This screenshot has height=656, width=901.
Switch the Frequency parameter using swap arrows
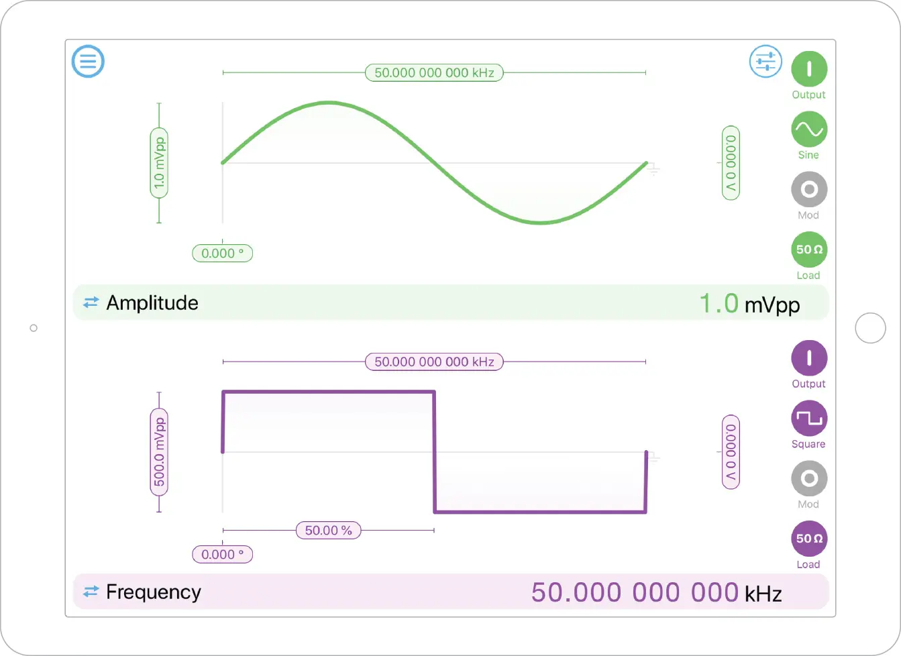[91, 592]
